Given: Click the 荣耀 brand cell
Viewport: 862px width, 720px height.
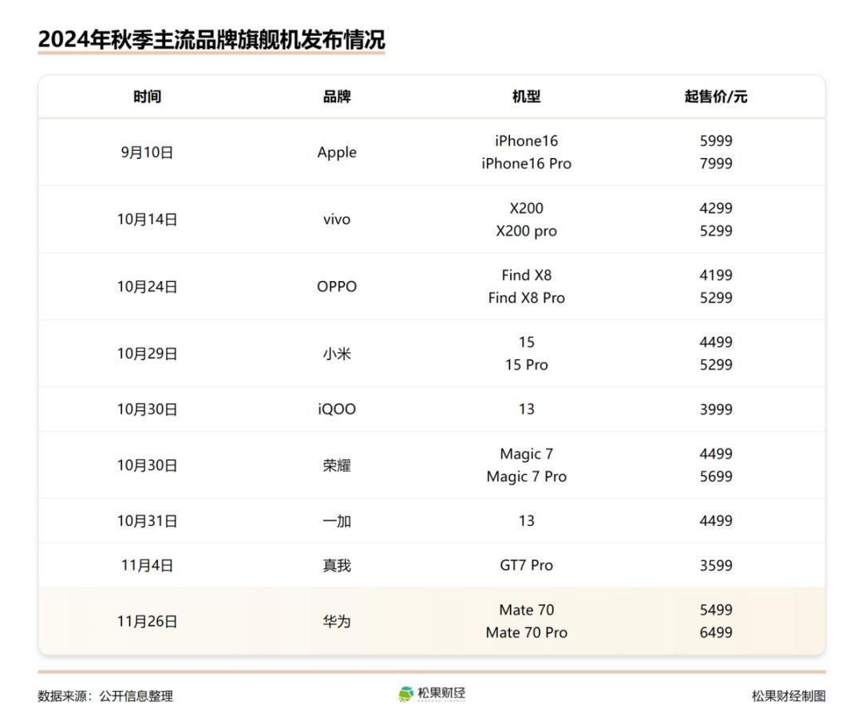Looking at the screenshot, I should 337,465.
